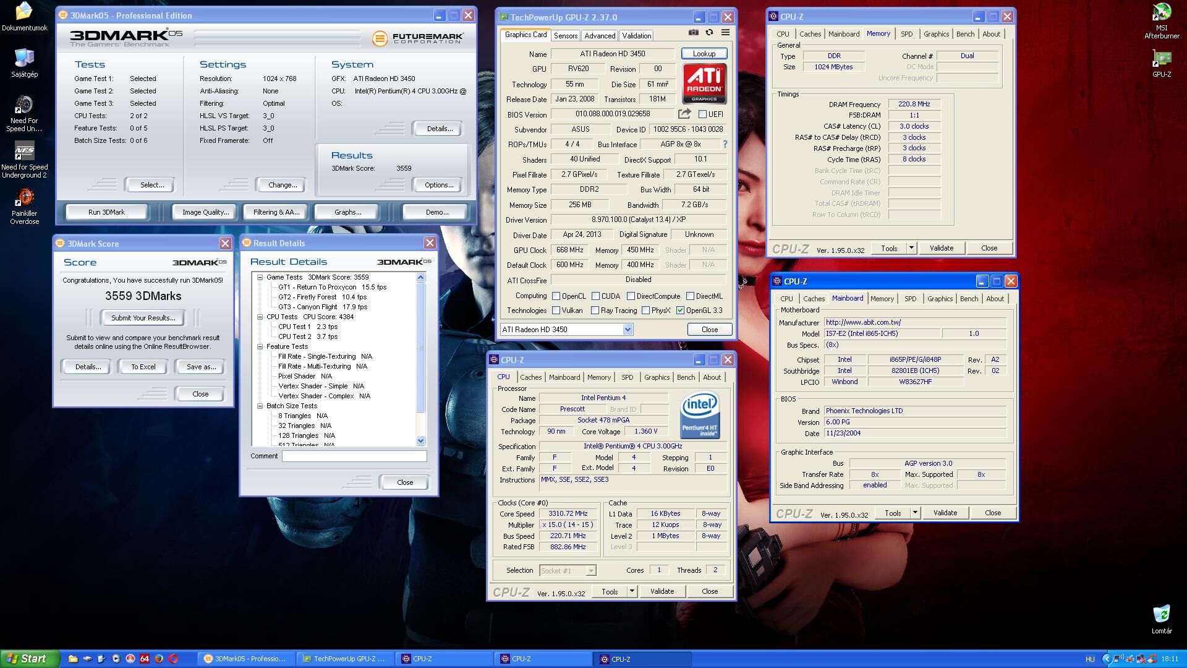Viewport: 1187px width, 668px height.
Task: Click the Intel Pentium 4 HT logo
Action: (700, 414)
